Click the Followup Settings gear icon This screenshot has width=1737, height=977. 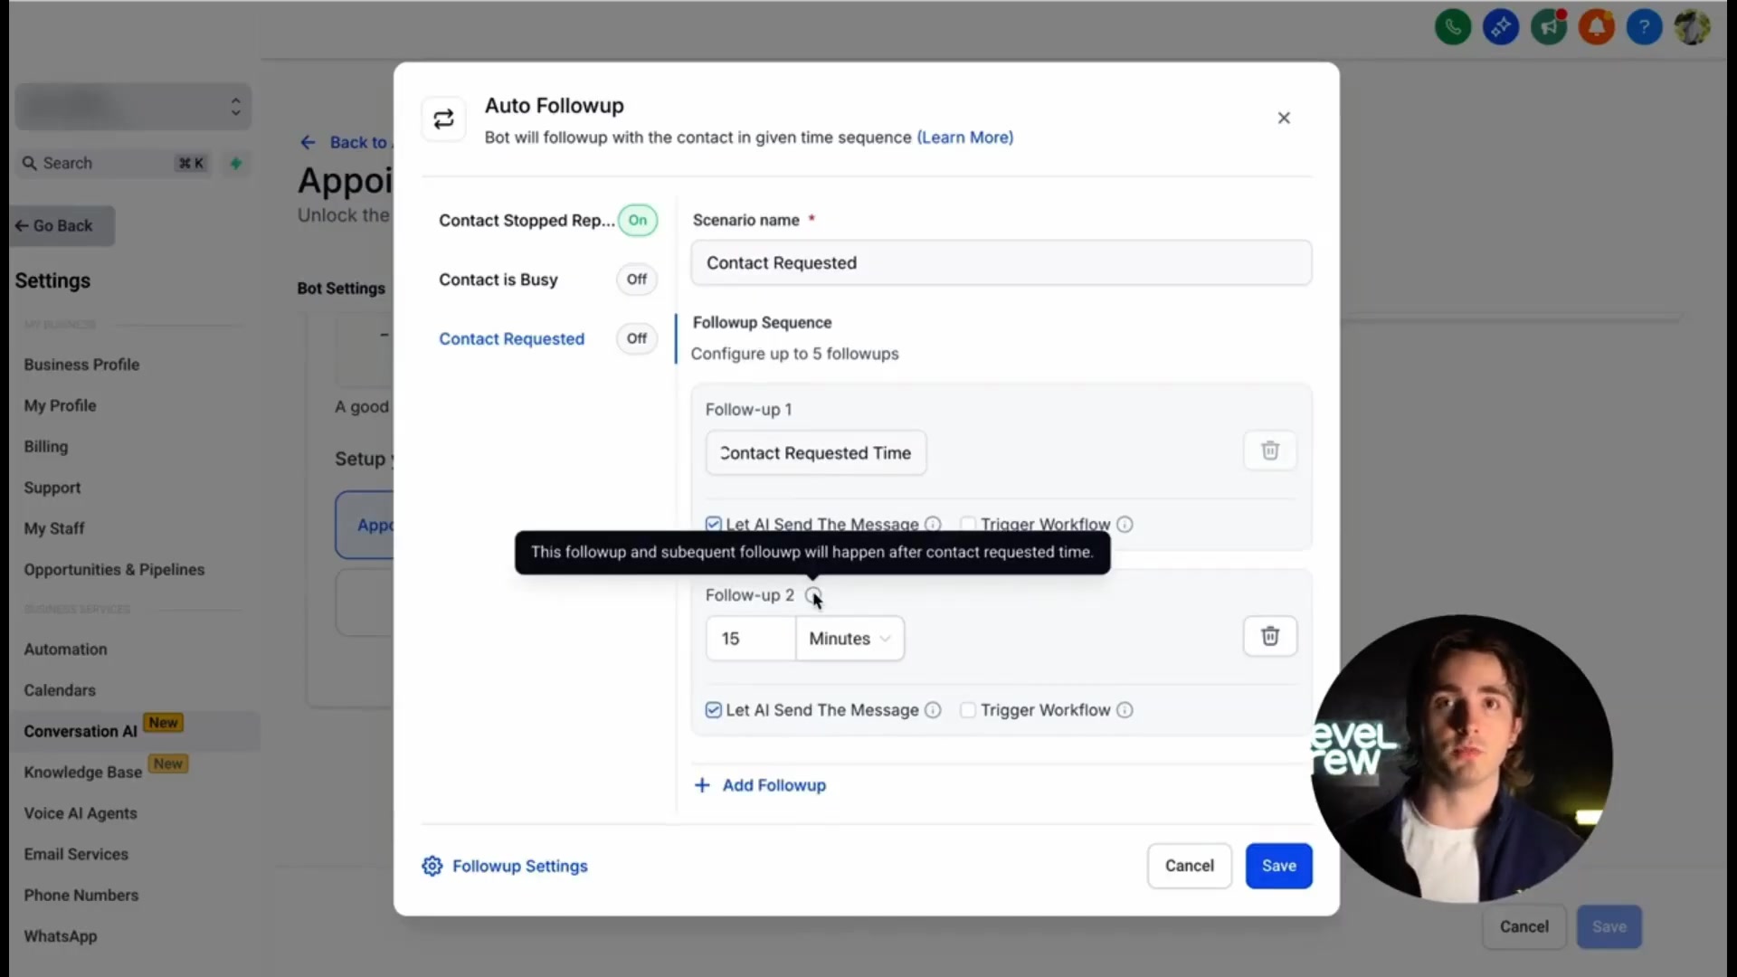click(432, 866)
